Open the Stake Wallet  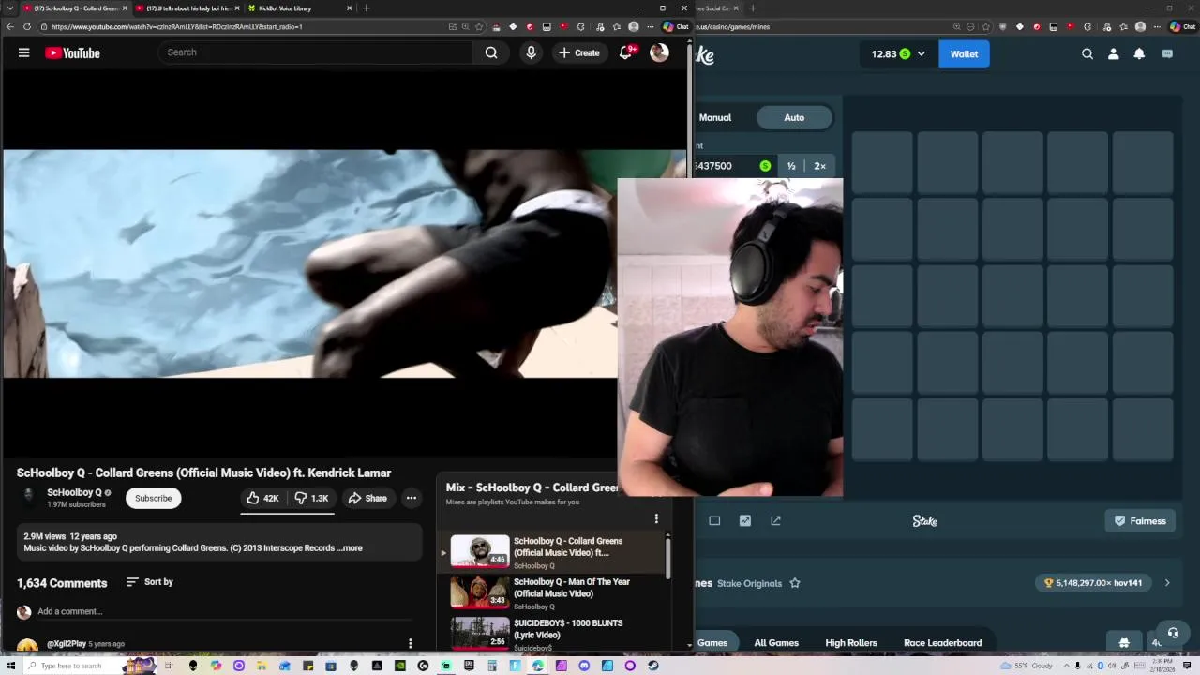pos(964,54)
